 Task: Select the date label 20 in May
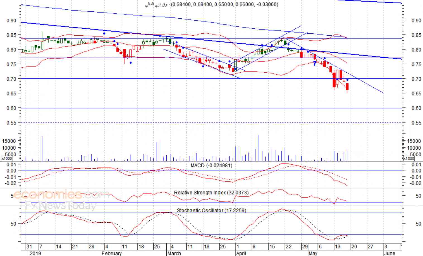(x=354, y=247)
